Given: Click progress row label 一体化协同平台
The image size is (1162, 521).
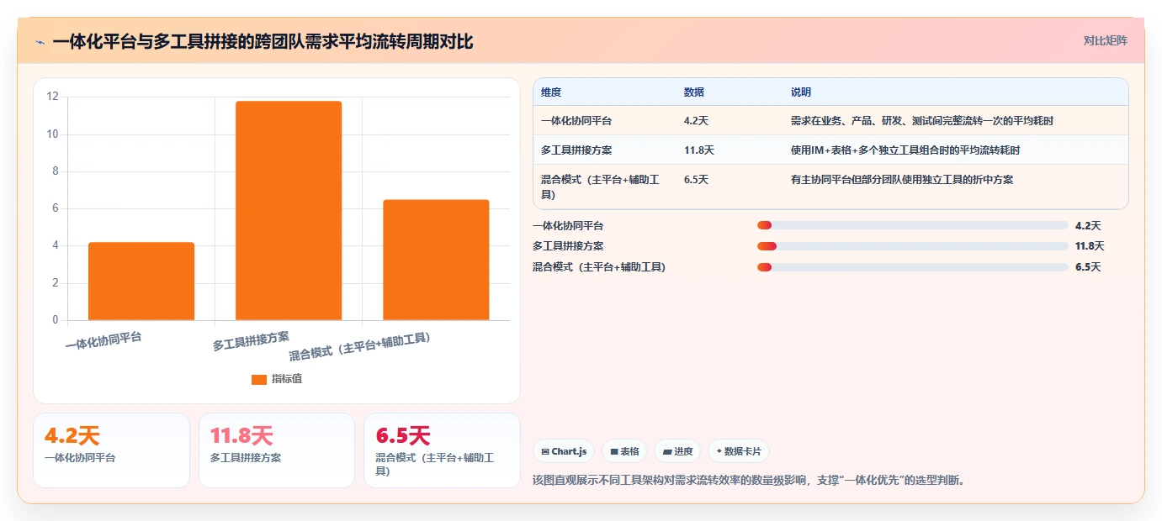Looking at the screenshot, I should point(568,225).
